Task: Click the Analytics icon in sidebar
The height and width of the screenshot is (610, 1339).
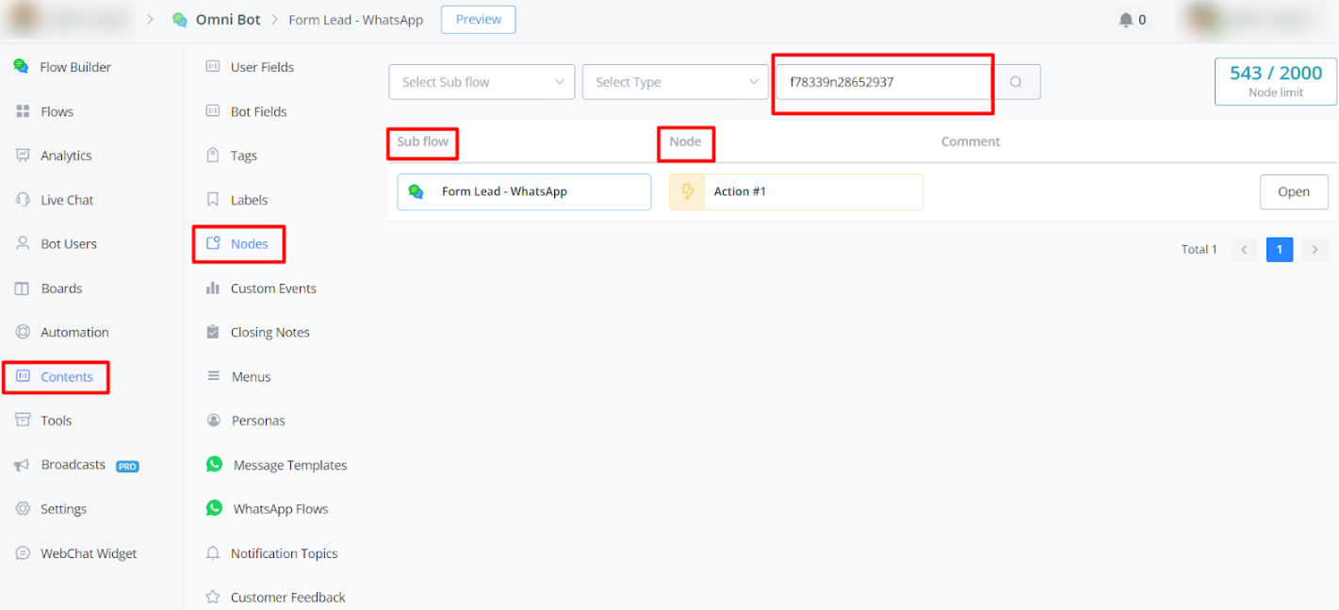Action: (x=23, y=156)
